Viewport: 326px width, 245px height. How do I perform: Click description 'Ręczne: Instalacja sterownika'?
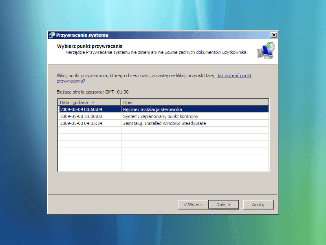click(152, 109)
